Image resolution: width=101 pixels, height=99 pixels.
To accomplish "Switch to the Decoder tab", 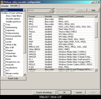I will coord(14,6).
